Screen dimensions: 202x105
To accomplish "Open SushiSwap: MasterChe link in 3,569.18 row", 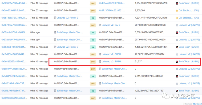I will [x=69, y=32].
